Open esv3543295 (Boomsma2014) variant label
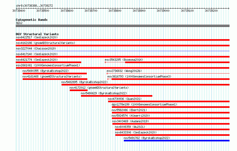The image size is (237, 151). point(124,60)
